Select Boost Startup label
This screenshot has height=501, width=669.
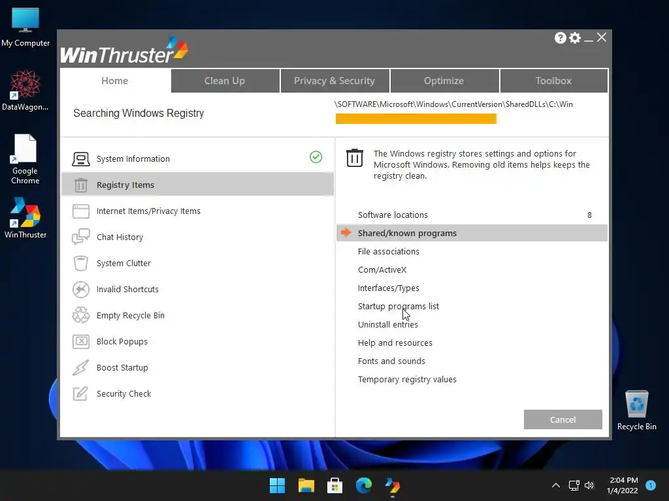[122, 367]
